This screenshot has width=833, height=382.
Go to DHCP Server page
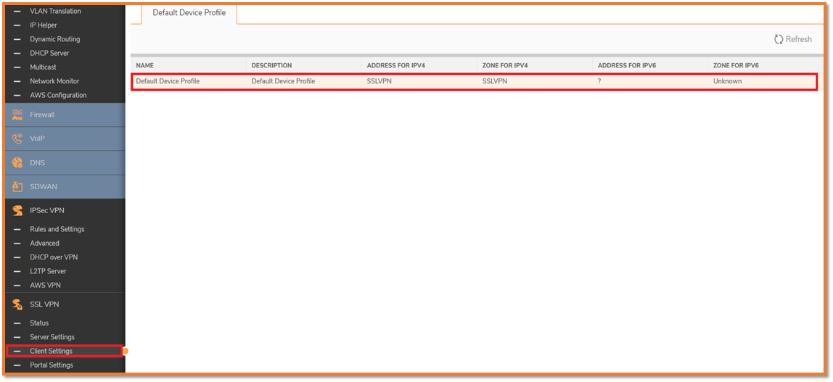coord(49,53)
